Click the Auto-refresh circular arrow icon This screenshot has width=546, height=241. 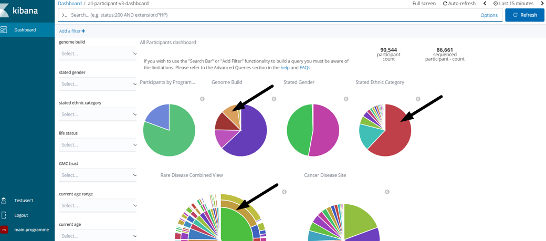coord(445,4)
